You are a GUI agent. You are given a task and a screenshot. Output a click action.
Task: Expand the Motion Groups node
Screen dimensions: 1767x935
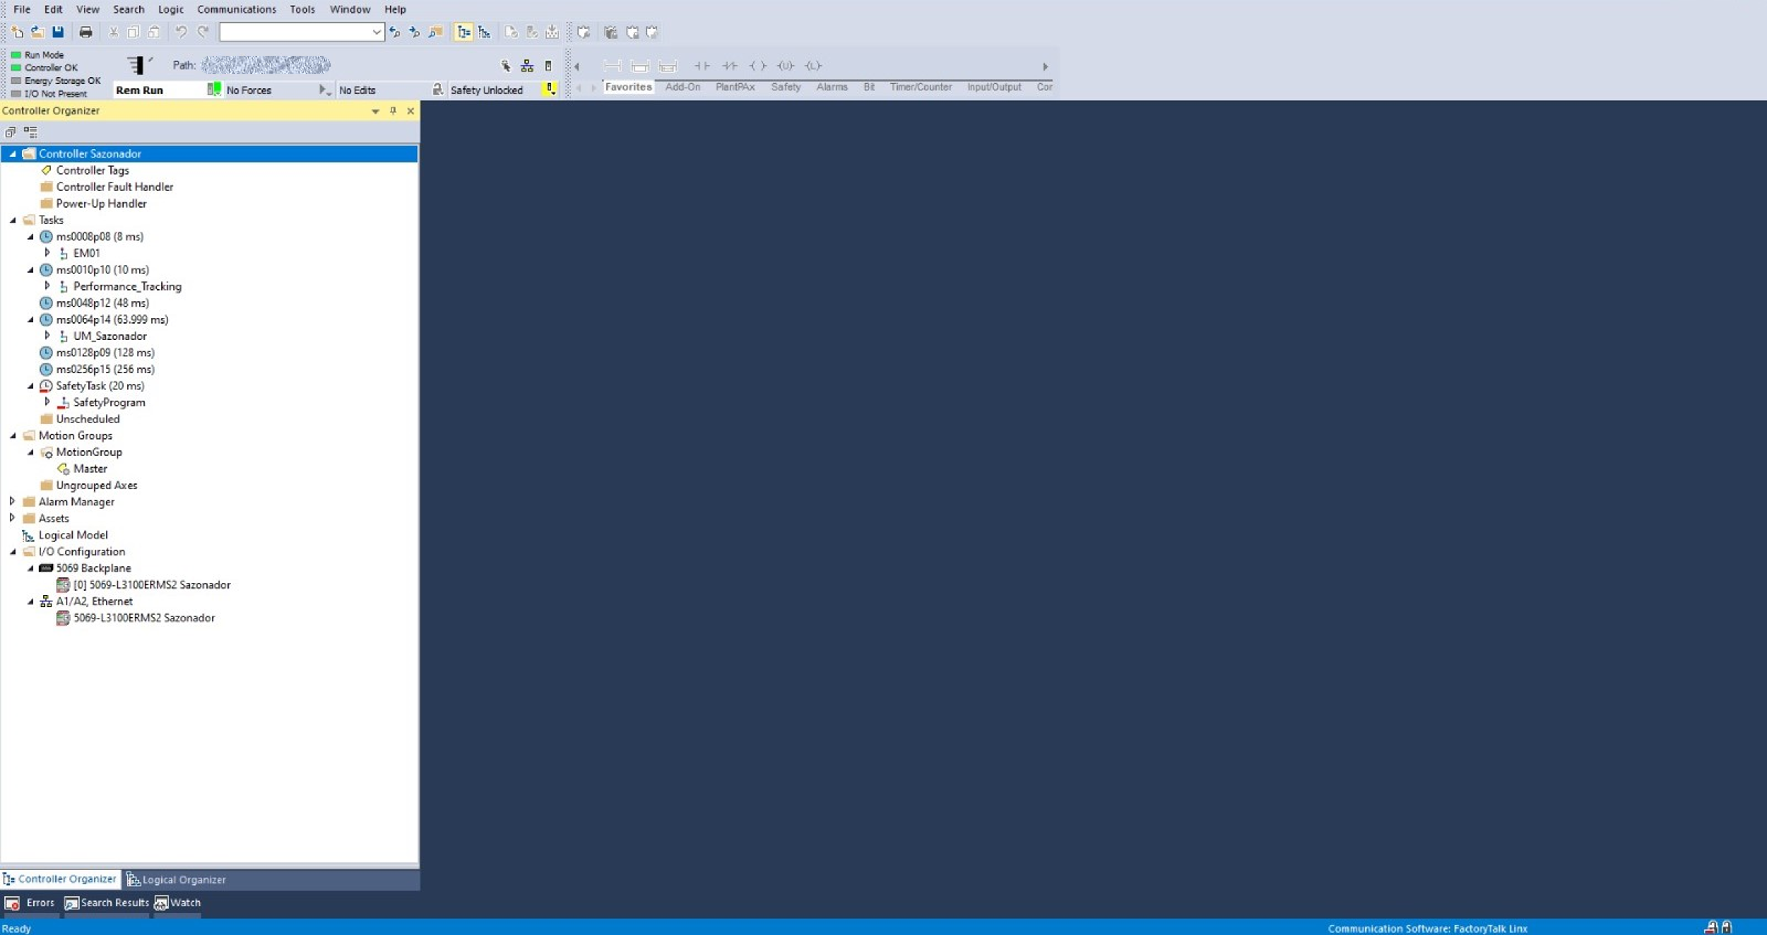click(13, 435)
